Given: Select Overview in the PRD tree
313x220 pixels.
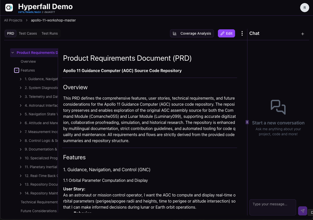Looking at the screenshot, I should tap(28, 61).
